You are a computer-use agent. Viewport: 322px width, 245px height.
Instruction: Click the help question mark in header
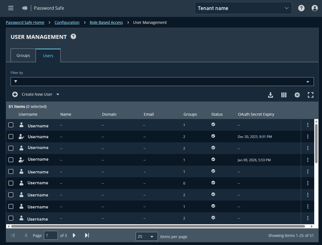(301, 8)
